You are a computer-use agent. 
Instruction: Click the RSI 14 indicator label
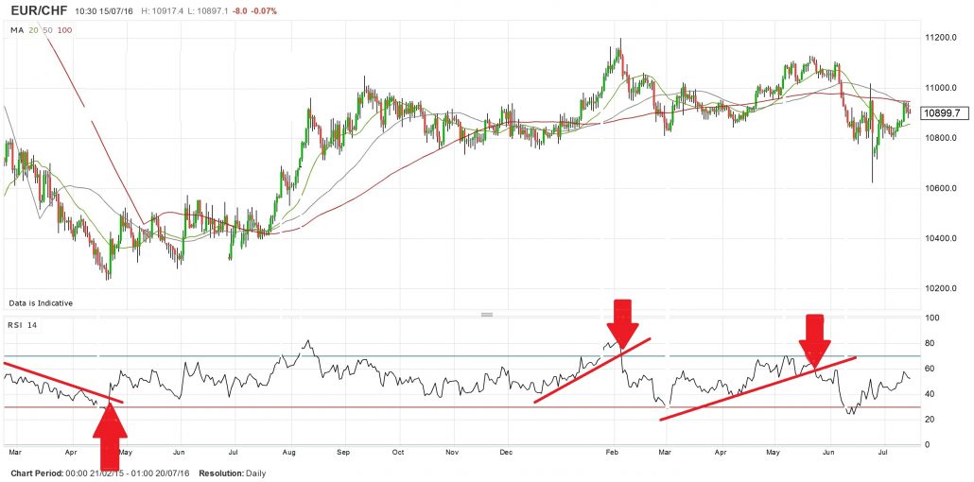click(23, 324)
